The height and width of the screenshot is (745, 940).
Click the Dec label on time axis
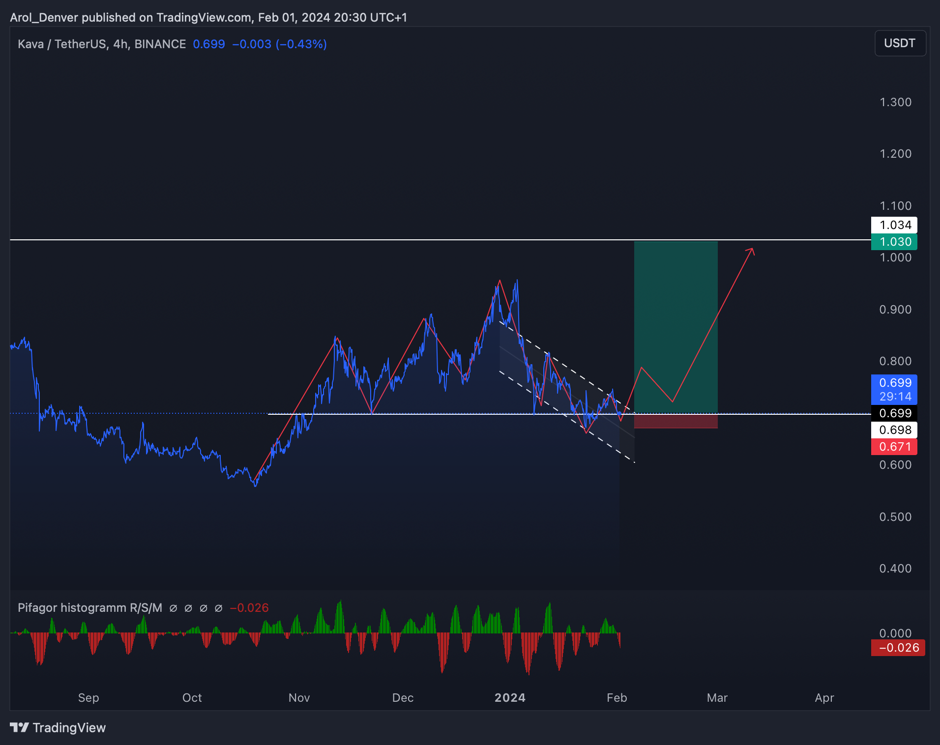(403, 698)
